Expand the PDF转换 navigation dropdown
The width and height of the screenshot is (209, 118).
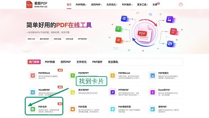point(81,4)
